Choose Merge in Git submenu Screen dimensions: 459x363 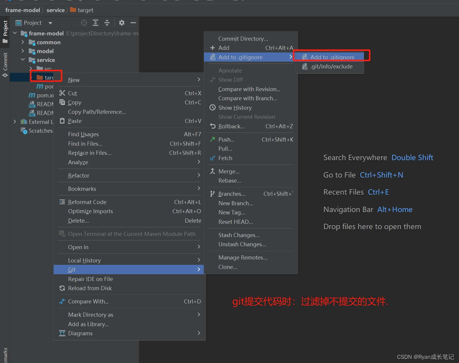click(x=251, y=171)
